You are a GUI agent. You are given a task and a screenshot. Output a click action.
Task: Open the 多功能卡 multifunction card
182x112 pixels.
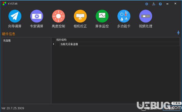click(124, 16)
